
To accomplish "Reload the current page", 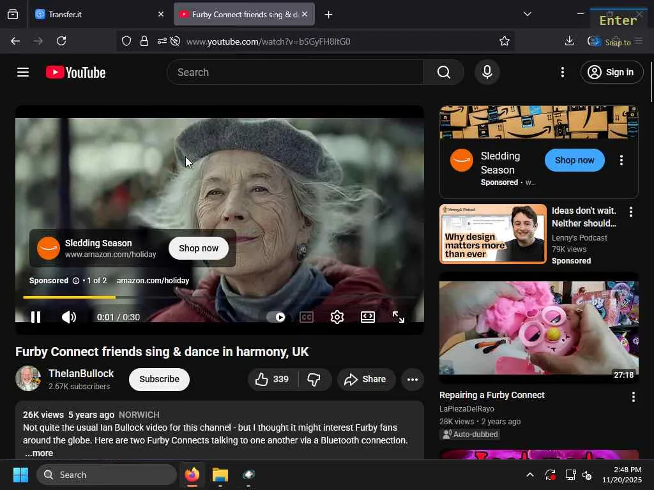I will (61, 41).
